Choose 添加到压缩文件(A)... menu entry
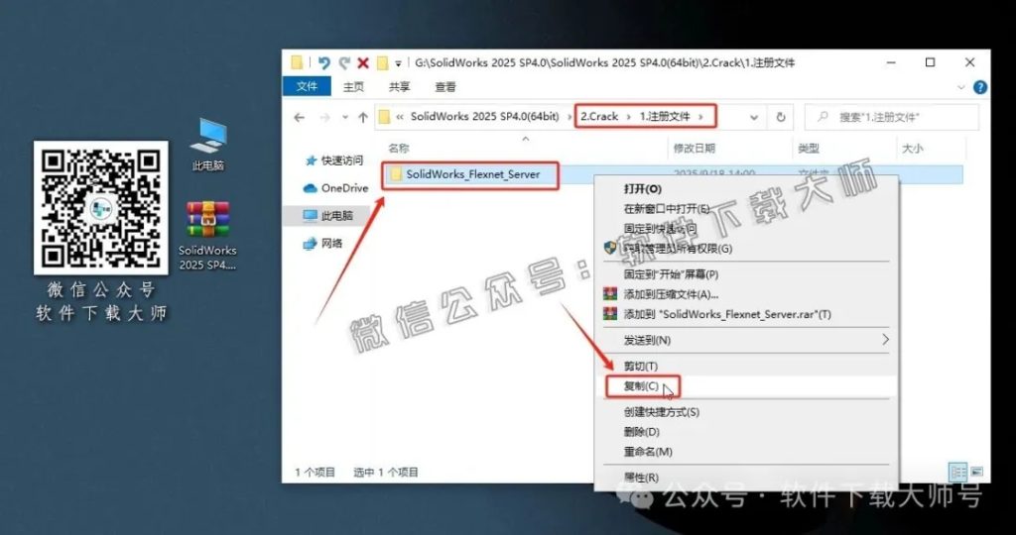This screenshot has height=535, width=1016. pyautogui.click(x=746, y=294)
